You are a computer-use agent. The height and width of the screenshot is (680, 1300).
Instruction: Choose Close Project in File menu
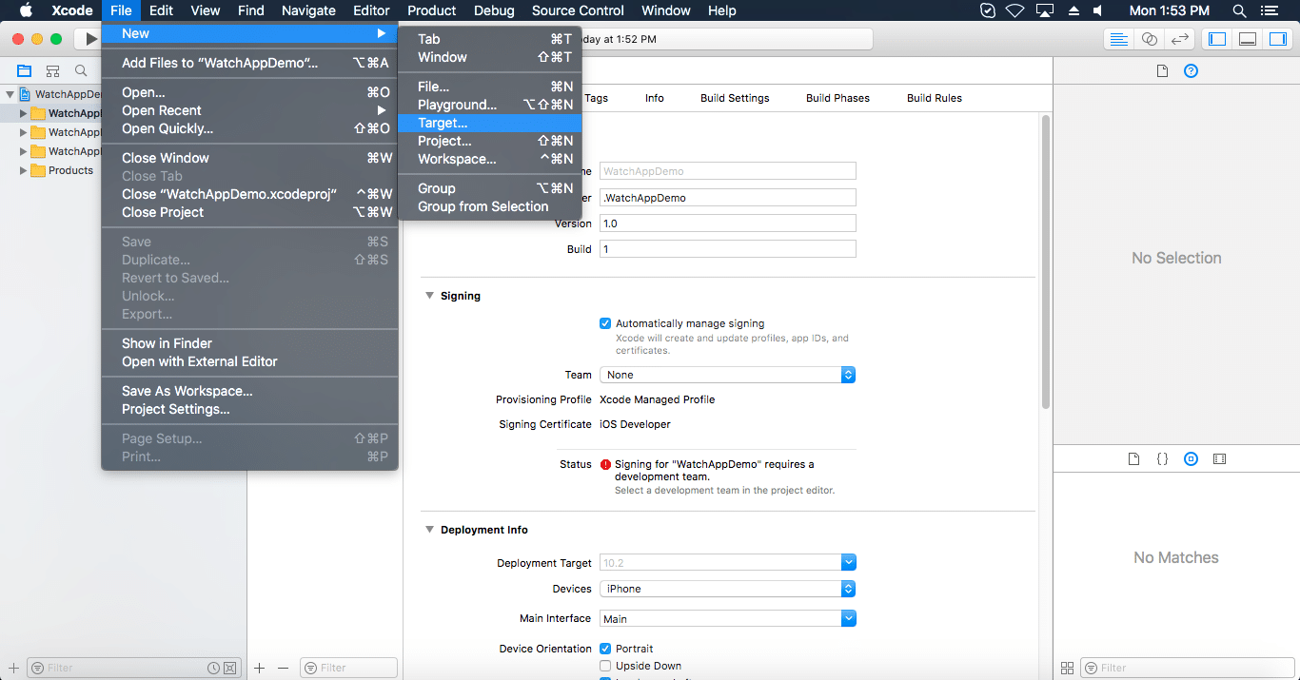[249, 212]
